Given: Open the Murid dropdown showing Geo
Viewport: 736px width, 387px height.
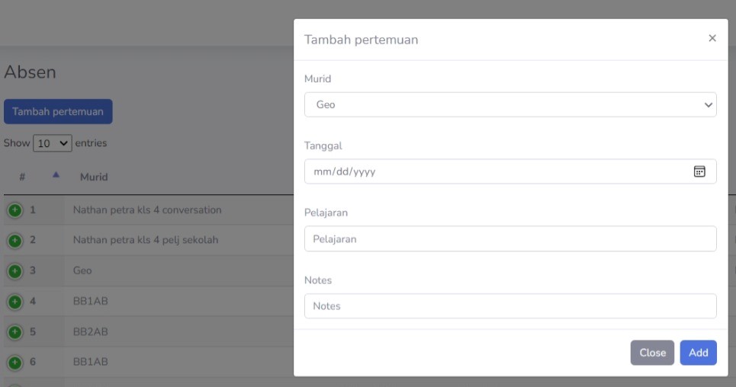Looking at the screenshot, I should point(509,105).
